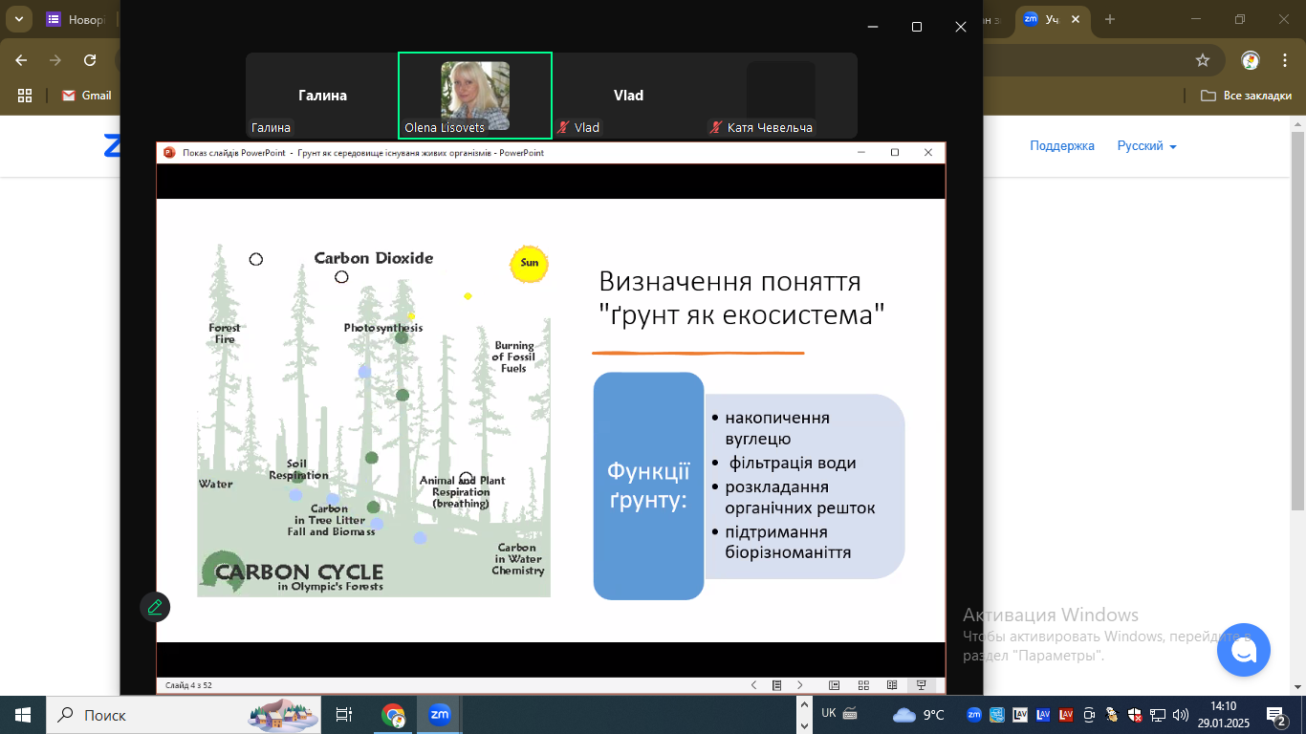The height and width of the screenshot is (734, 1306).
Task: Expand the Русский language dropdown
Action: tap(1146, 146)
